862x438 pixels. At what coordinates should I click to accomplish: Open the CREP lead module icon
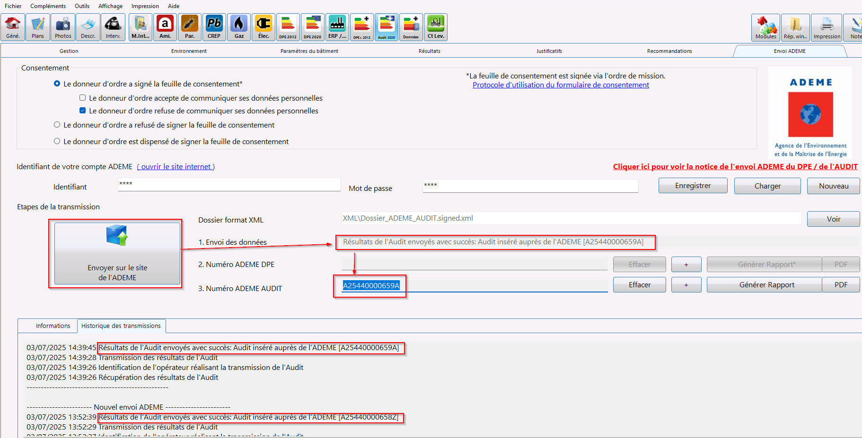tap(214, 27)
